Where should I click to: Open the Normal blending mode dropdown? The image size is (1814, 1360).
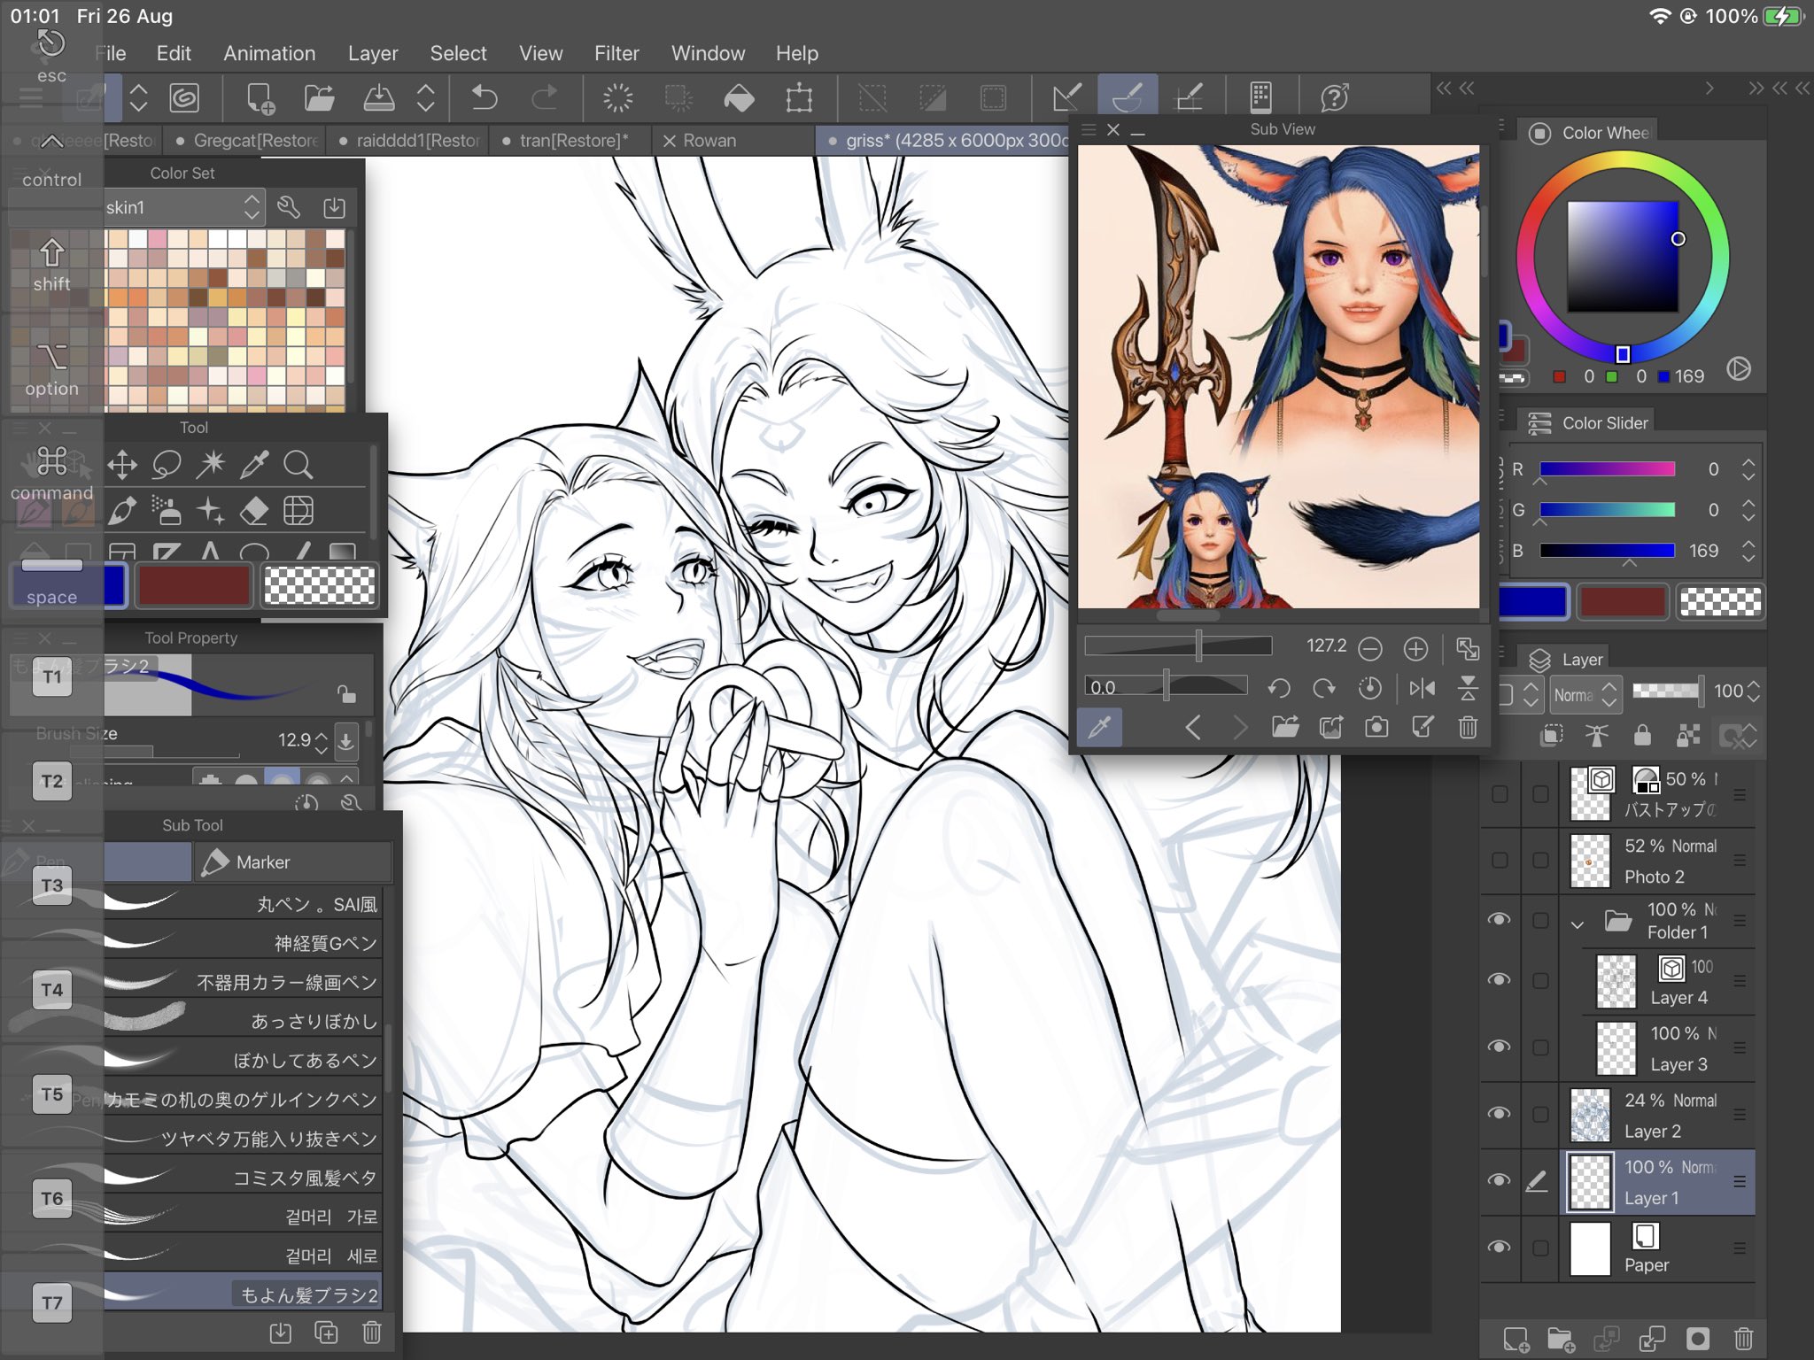tap(1585, 695)
